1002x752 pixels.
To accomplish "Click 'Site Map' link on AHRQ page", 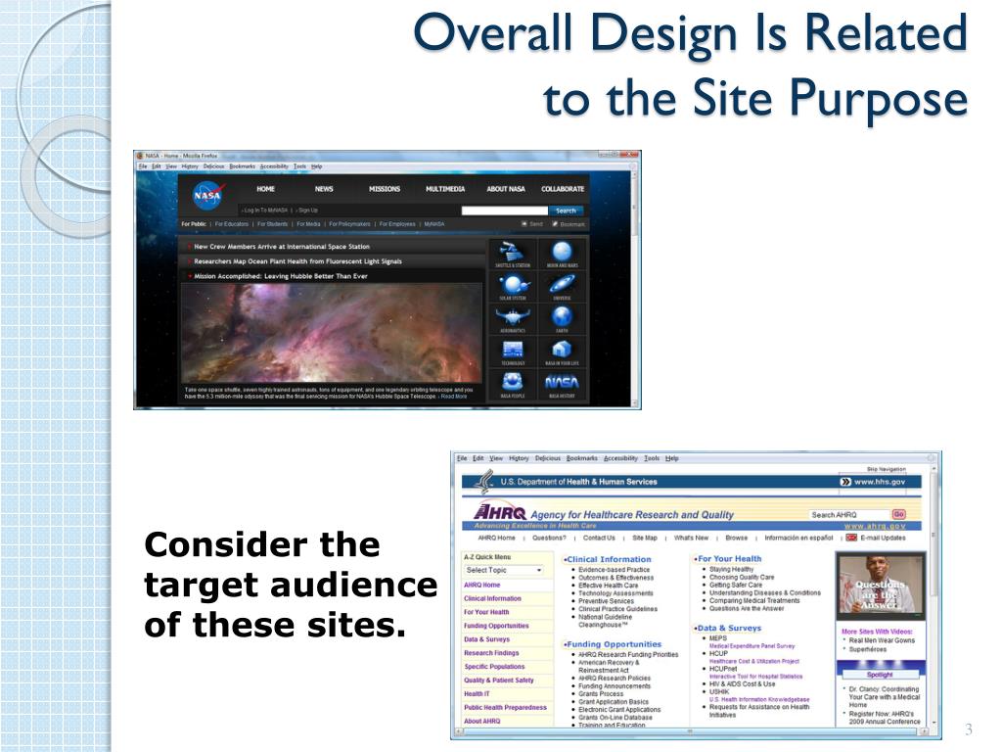I will click(645, 538).
